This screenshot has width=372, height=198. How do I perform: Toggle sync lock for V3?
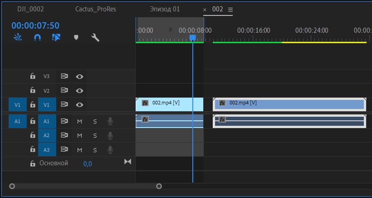click(x=64, y=76)
